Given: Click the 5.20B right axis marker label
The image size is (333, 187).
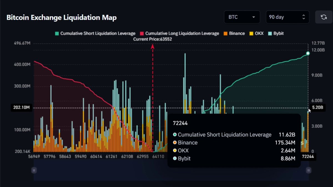Looking at the screenshot, I should [x=318, y=107].
